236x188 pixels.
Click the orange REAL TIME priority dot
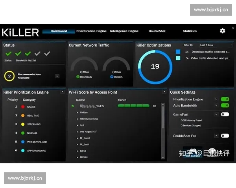(23, 116)
